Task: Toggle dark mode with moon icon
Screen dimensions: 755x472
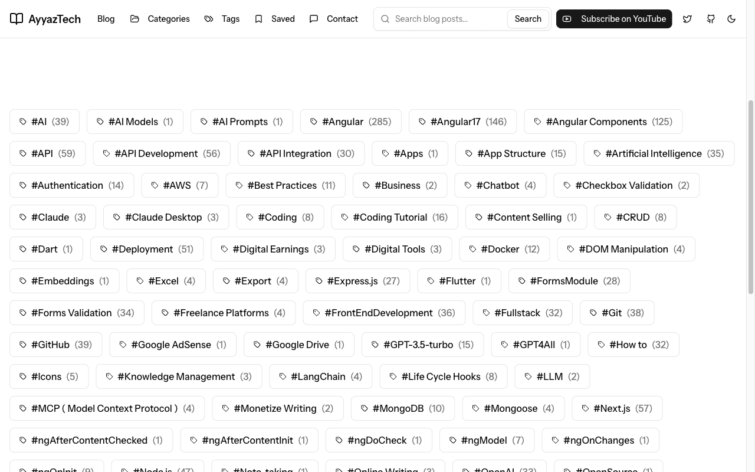Action: (731, 19)
